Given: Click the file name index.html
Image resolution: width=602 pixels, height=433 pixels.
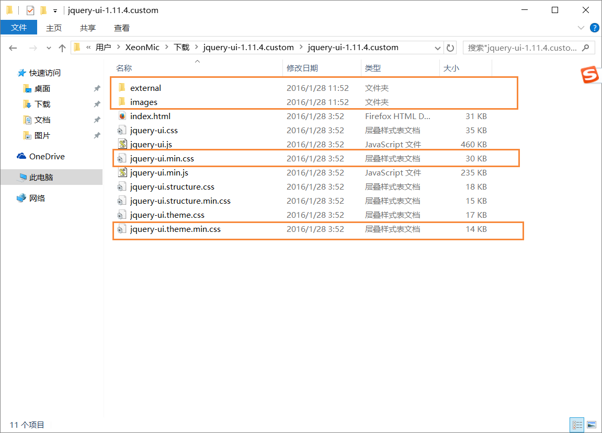Looking at the screenshot, I should tap(150, 116).
